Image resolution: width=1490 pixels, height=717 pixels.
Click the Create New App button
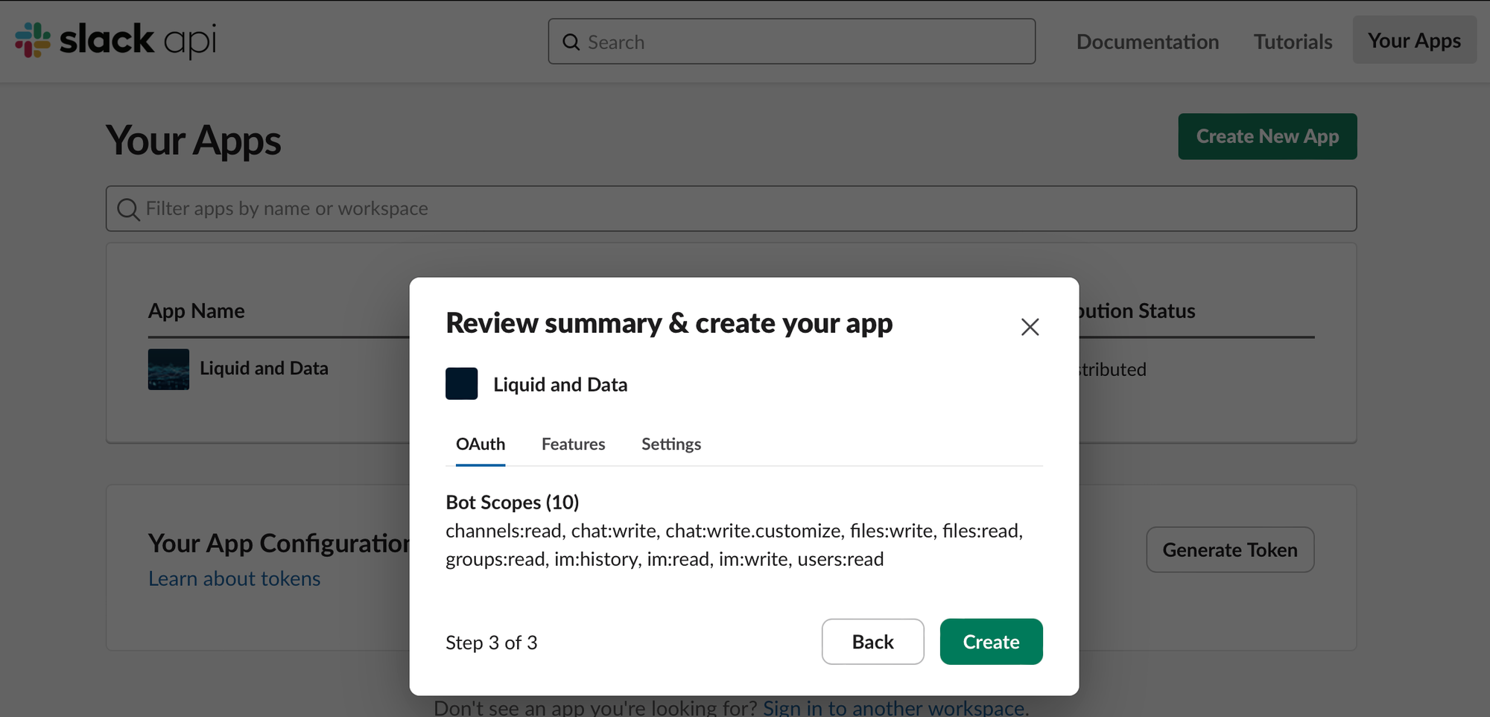(x=1267, y=136)
